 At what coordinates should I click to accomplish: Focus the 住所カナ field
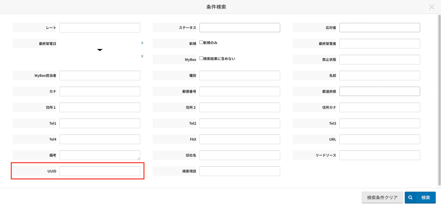click(380, 107)
